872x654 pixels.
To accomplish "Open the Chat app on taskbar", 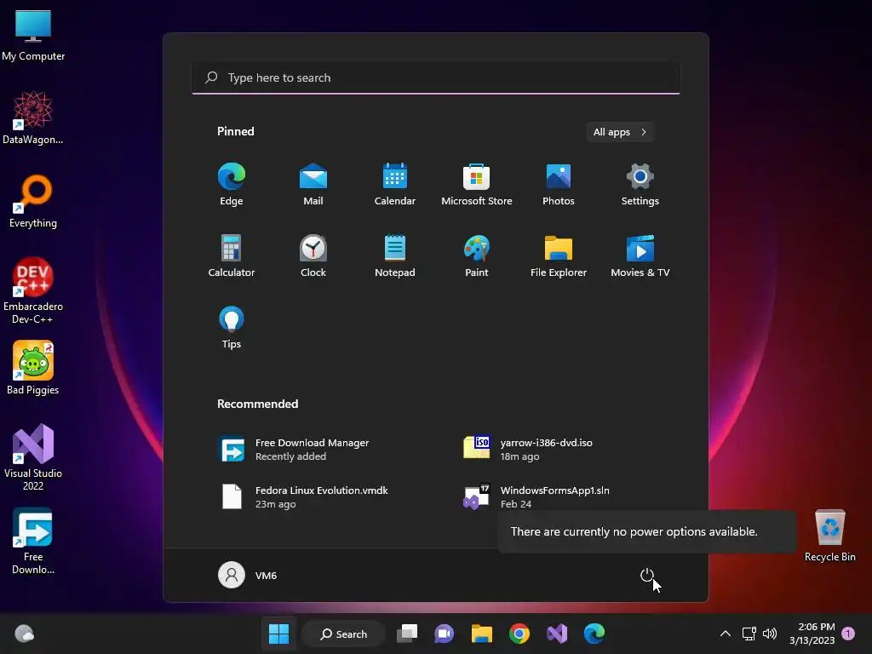I will click(444, 634).
